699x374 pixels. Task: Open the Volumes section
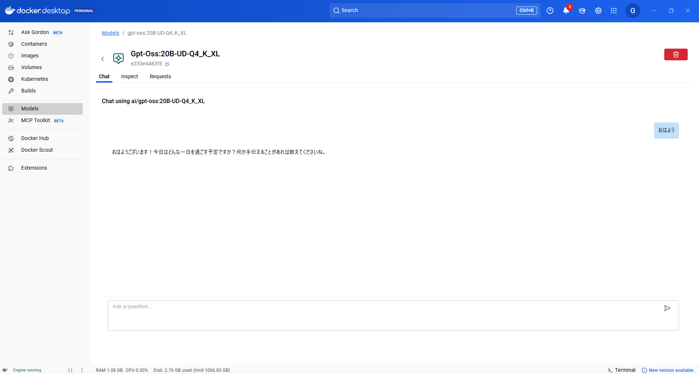coord(42,67)
